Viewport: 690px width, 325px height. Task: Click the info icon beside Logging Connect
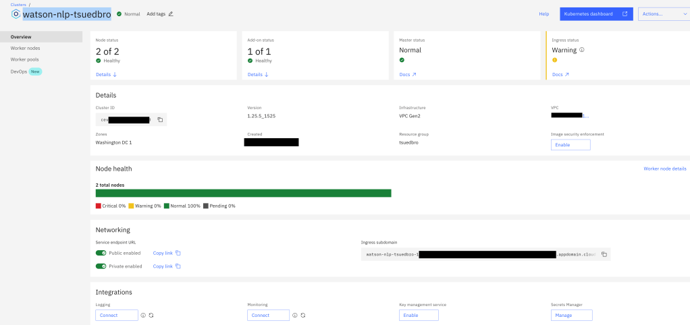pyautogui.click(x=143, y=316)
